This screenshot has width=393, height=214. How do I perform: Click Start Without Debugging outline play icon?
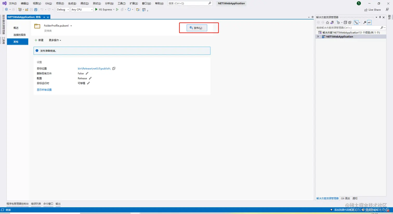pyautogui.click(x=117, y=10)
